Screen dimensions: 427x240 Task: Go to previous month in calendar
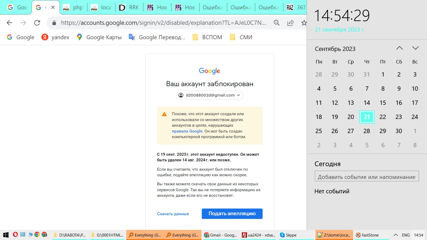pos(400,48)
